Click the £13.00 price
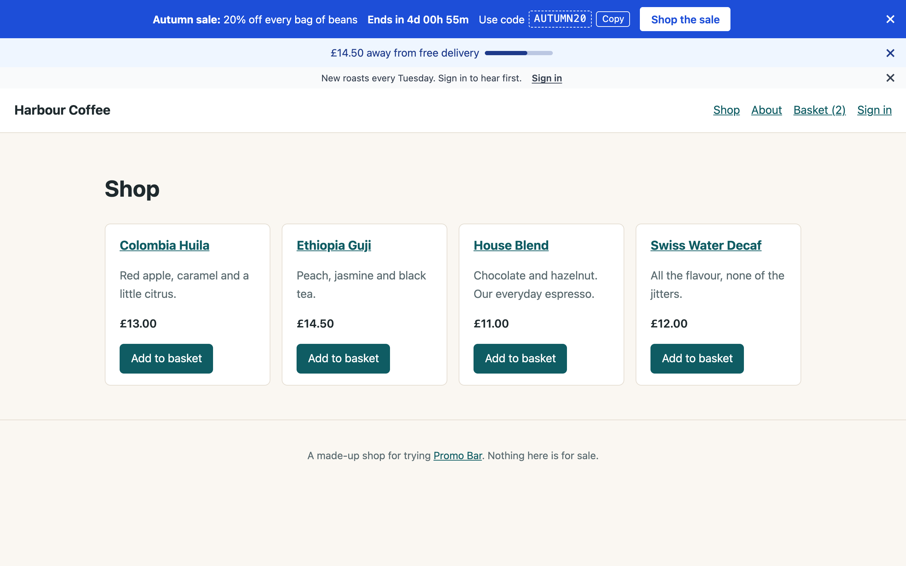The image size is (906, 566). [138, 323]
